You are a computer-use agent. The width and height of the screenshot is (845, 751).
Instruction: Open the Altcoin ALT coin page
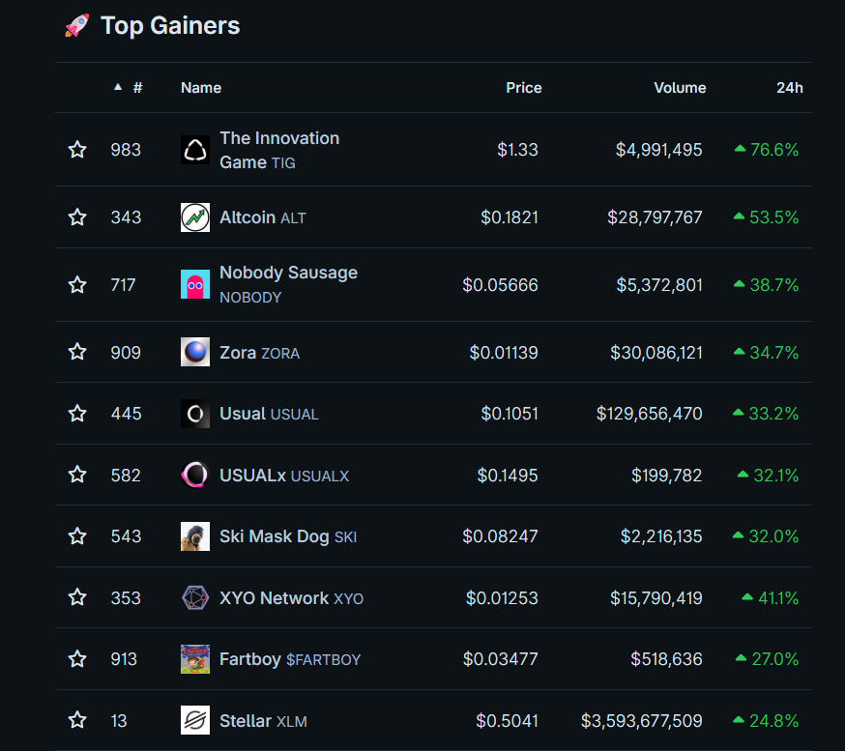262,217
